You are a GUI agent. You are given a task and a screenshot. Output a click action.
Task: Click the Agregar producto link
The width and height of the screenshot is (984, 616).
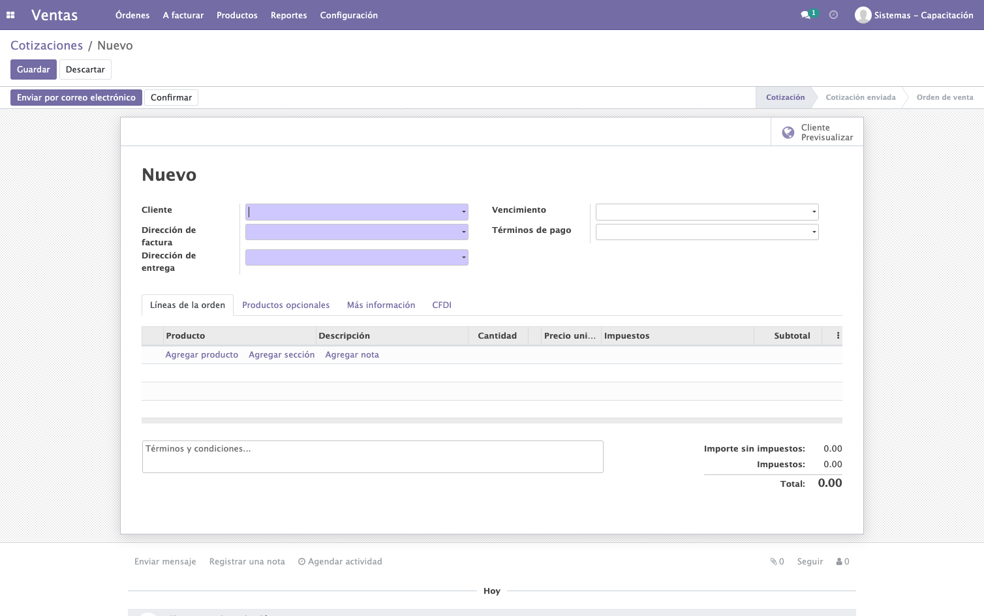click(202, 354)
